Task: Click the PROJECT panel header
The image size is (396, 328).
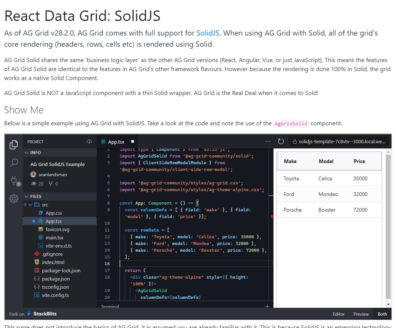Action: [35, 142]
